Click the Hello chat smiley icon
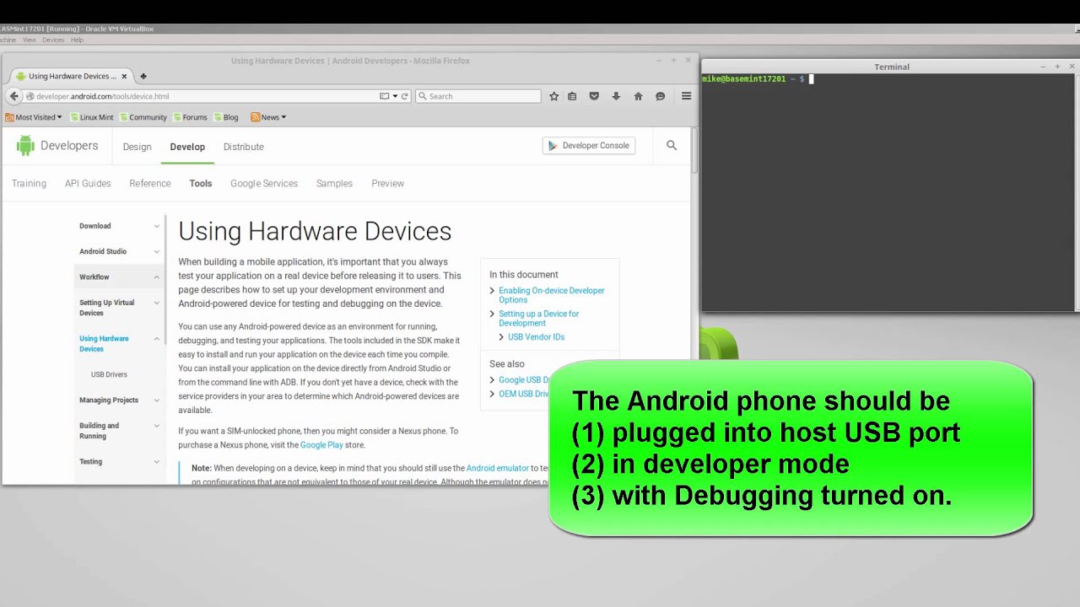The width and height of the screenshot is (1080, 607). pyautogui.click(x=660, y=96)
